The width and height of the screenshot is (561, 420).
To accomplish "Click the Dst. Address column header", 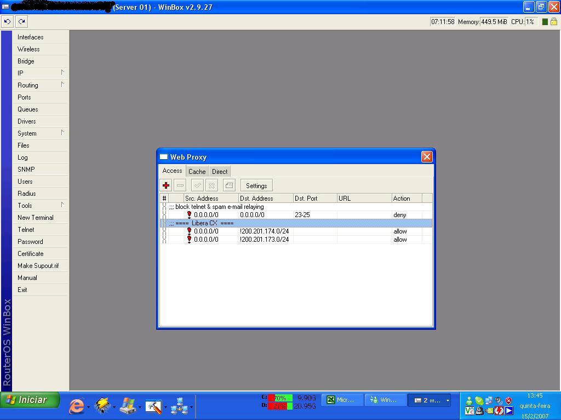I will tap(266, 198).
